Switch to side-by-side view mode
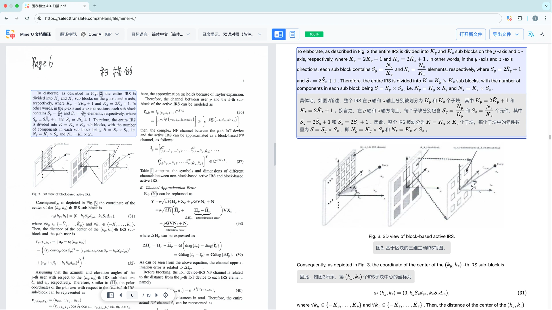Image resolution: width=552 pixels, height=310 pixels. 278,34
